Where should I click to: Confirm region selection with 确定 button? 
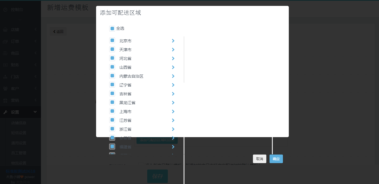[x=276, y=159]
